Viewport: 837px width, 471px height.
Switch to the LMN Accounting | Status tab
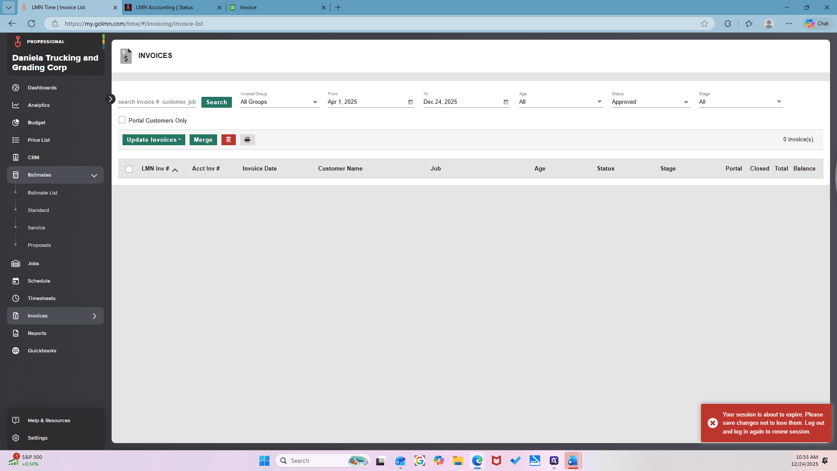click(173, 7)
